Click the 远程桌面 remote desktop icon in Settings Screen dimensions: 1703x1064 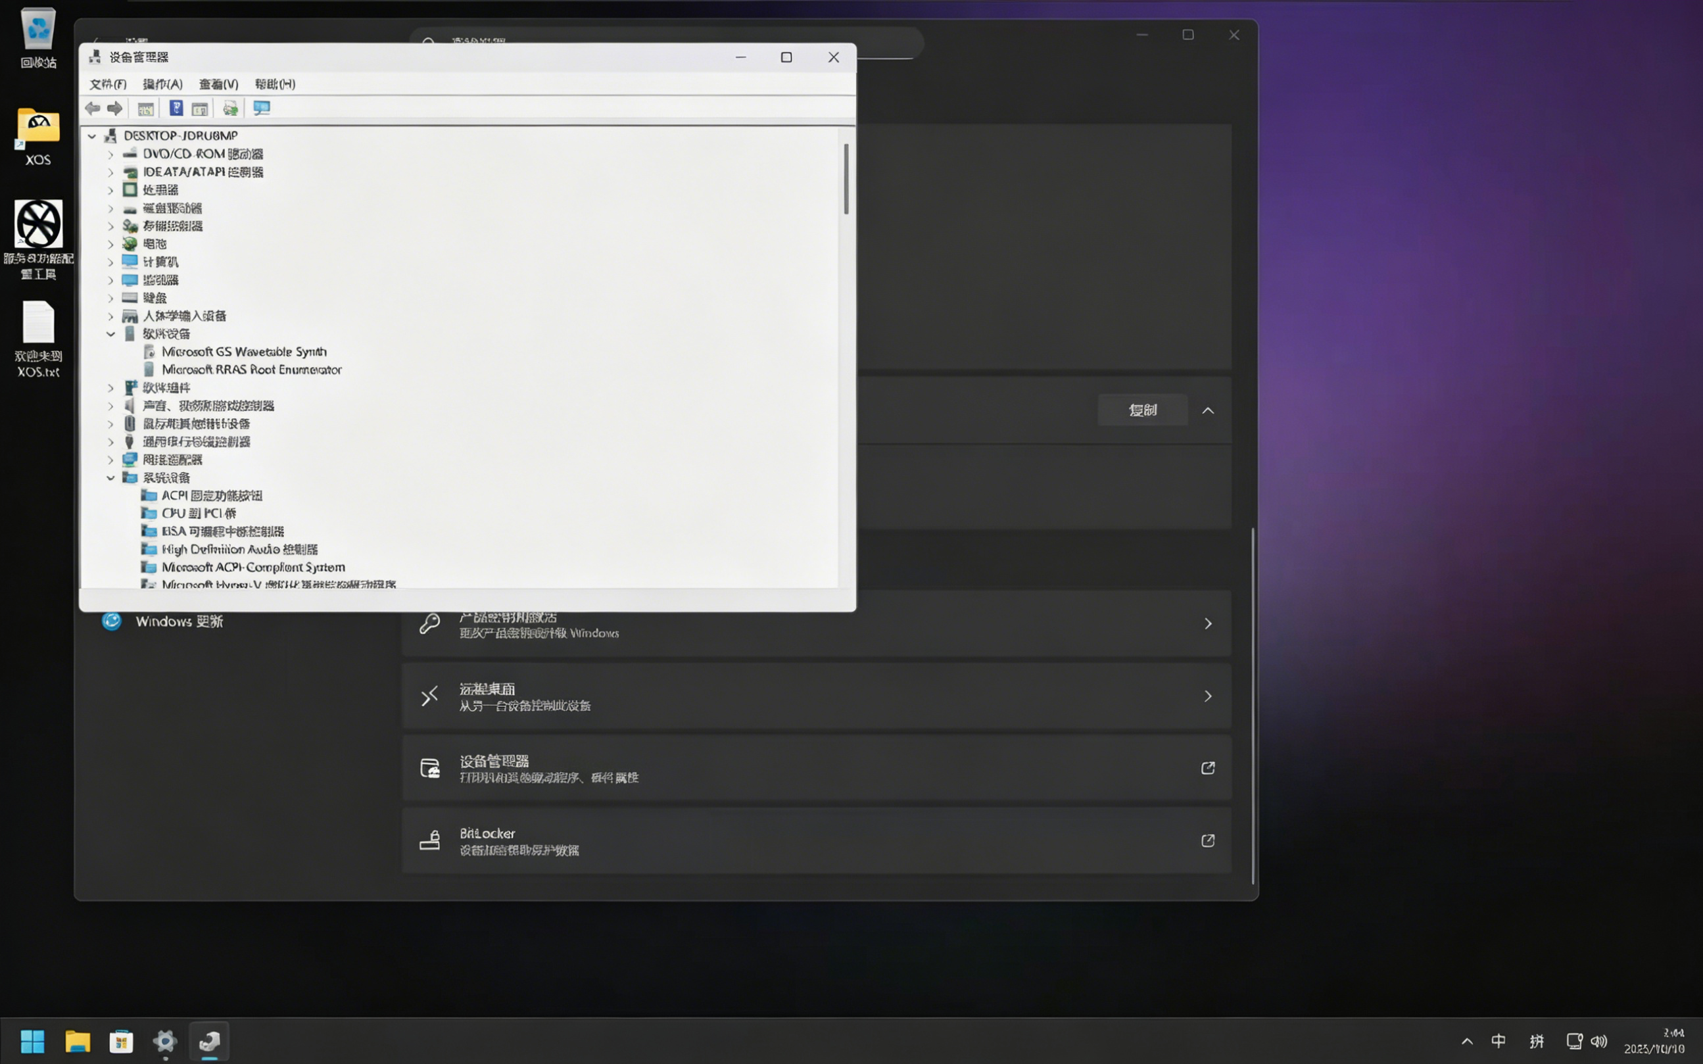(x=429, y=696)
